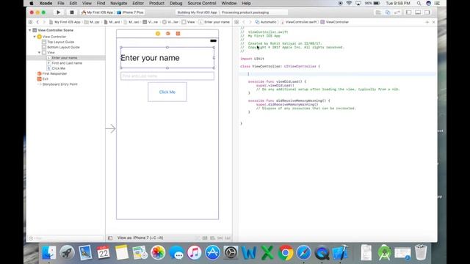Open the Source Control menu
The height and width of the screenshot is (264, 470).
click(x=202, y=3)
